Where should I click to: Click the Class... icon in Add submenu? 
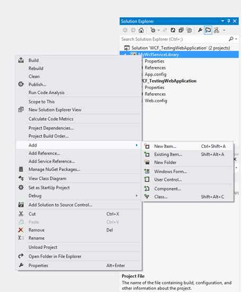(x=147, y=197)
